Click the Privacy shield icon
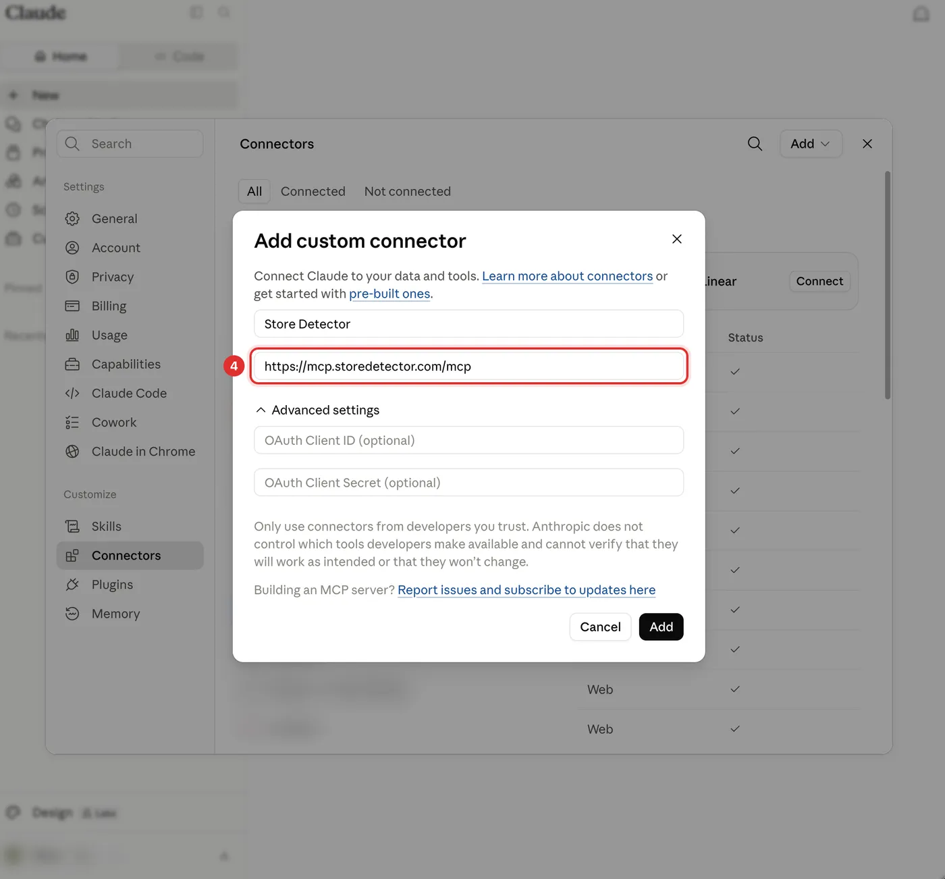Image resolution: width=945 pixels, height=879 pixels. 72,277
